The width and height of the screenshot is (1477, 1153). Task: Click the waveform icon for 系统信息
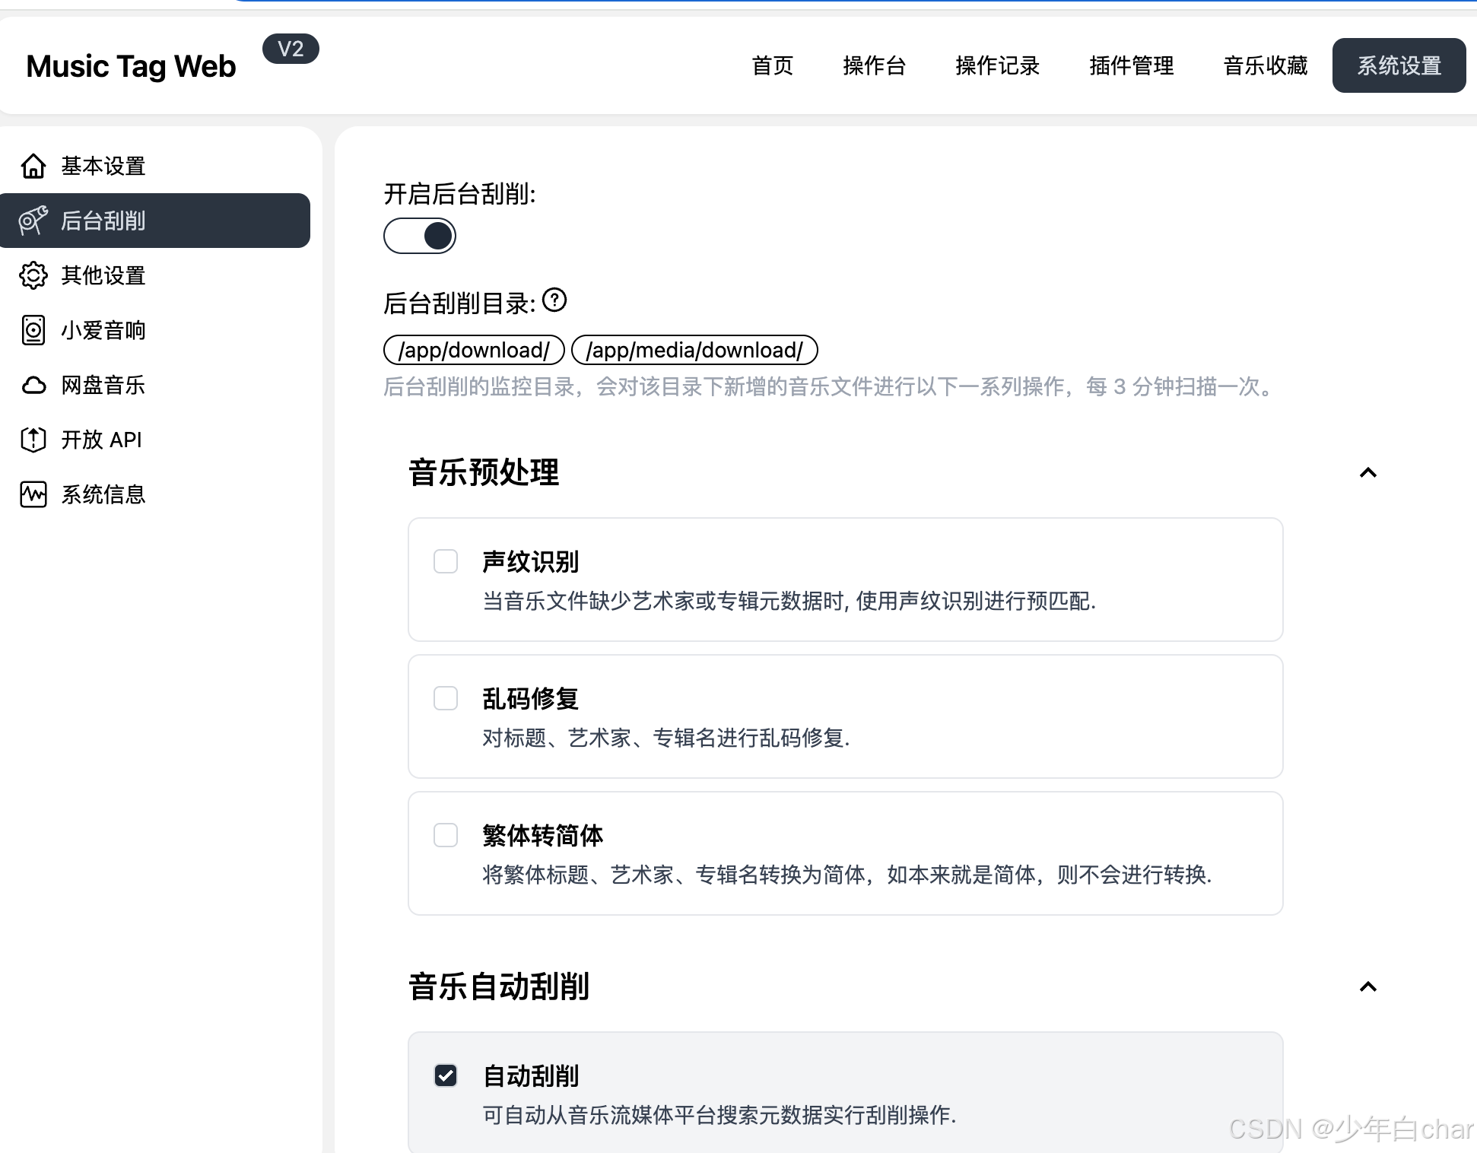tap(33, 494)
